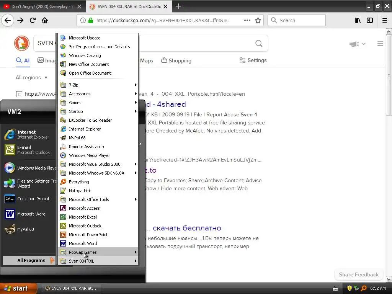Click the Share Feedback button
This screenshot has width=392, height=294.
[x=359, y=274]
